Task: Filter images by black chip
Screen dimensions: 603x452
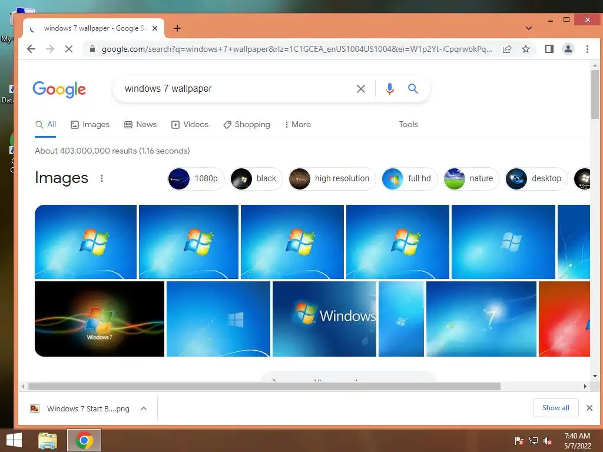Action: (x=256, y=178)
